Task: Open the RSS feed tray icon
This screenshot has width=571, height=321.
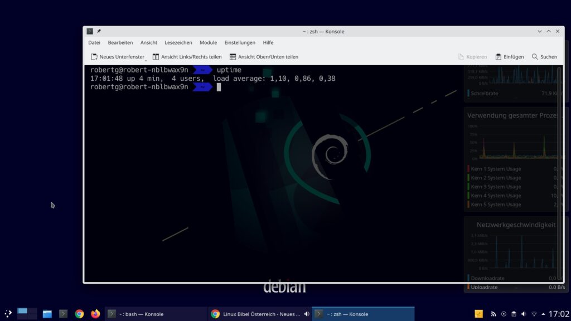Action: click(493, 314)
